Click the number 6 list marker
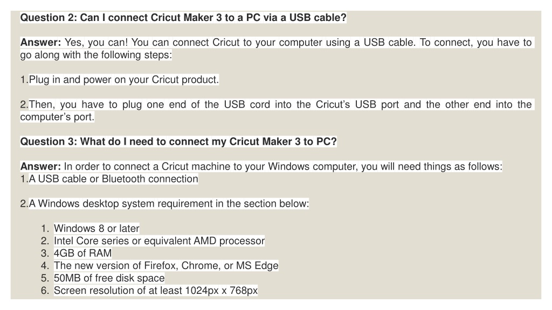552x310 pixels. click(44, 291)
